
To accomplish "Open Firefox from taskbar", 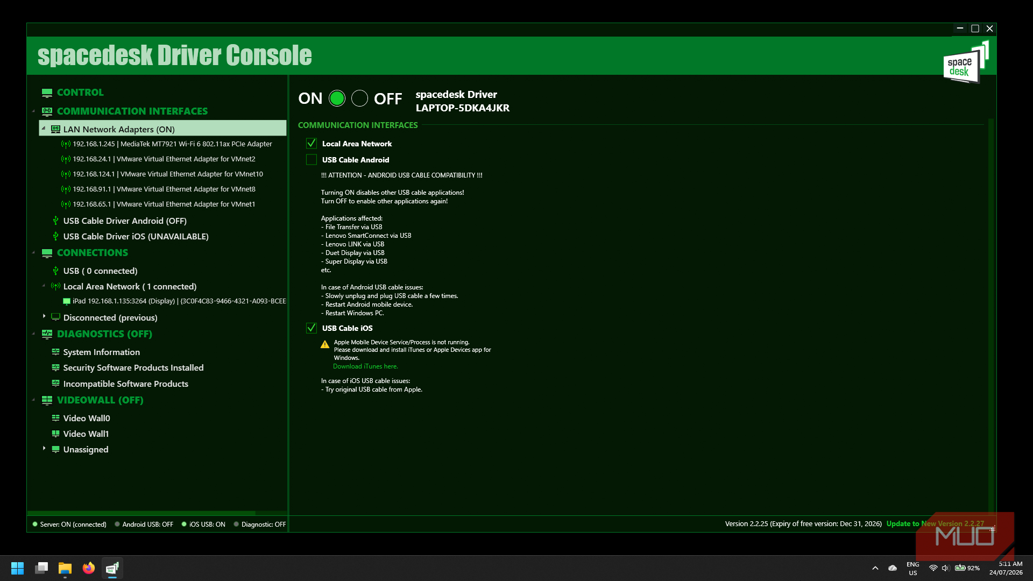I will (x=89, y=568).
